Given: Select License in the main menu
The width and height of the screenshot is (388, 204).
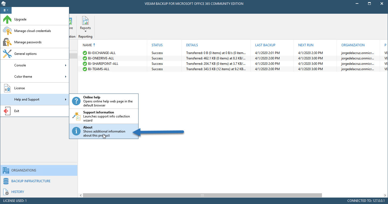Looking at the screenshot, I should [34, 88].
